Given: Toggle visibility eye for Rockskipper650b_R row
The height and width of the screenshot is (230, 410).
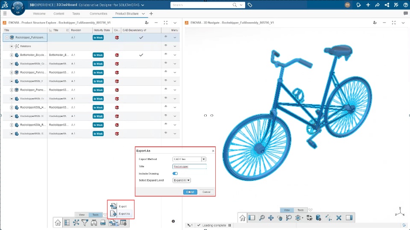Looking at the screenshot, I should coord(166,124).
